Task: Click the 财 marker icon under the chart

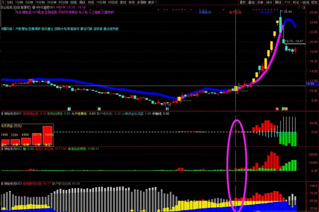Action: pos(167,109)
